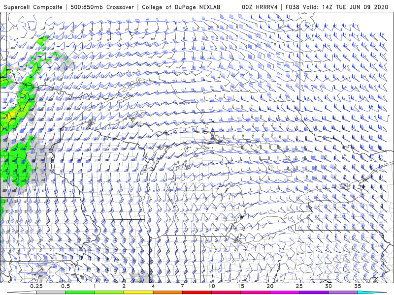Click the yellow-green 1–2 legend swatch
Screen dimensions: 394x295
tap(109, 293)
